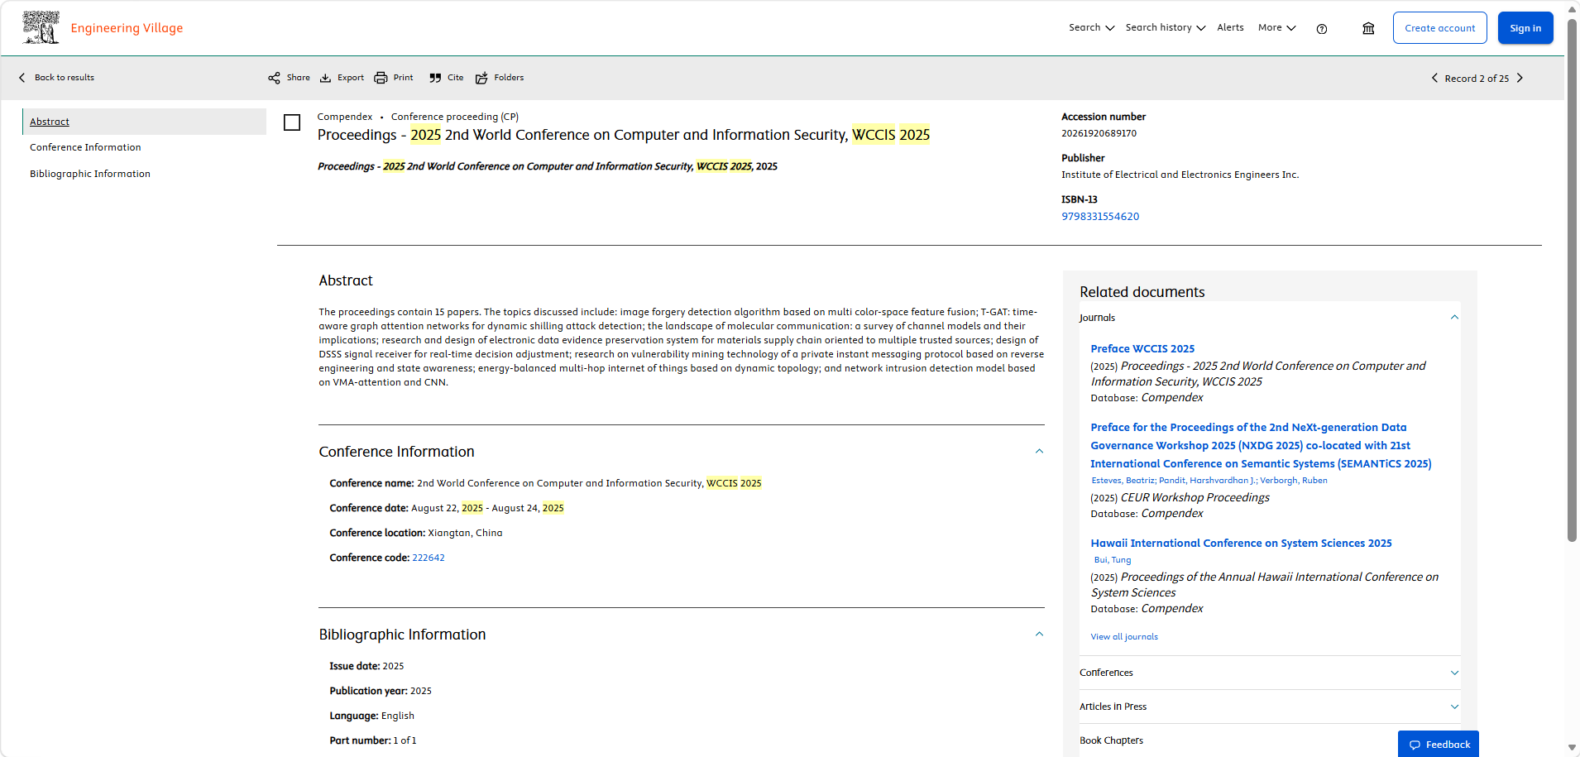Open conference code link 222642

pyautogui.click(x=429, y=558)
